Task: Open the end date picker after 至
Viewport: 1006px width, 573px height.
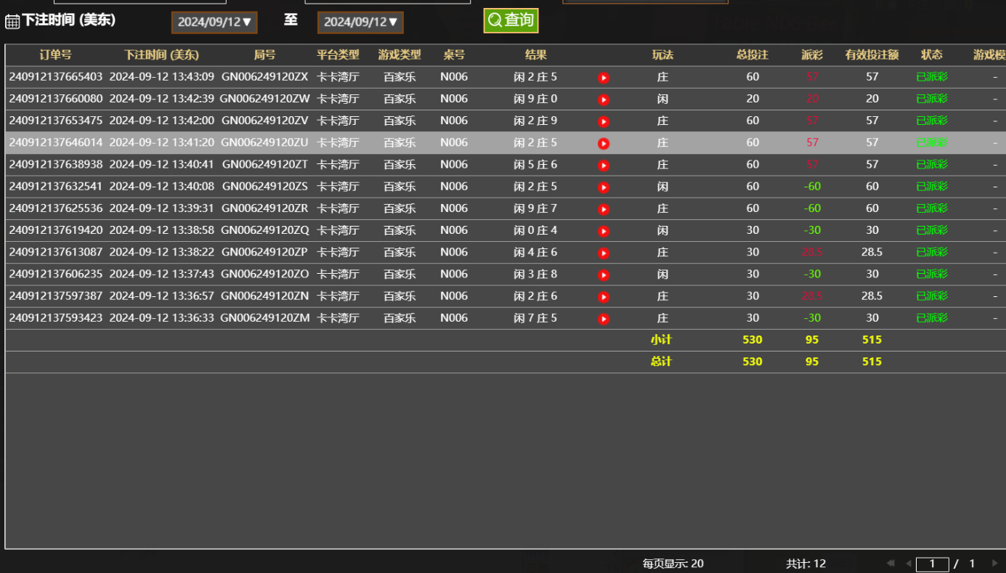Action: coord(360,23)
